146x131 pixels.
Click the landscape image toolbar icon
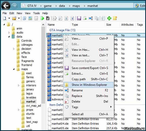(x=30, y=18)
